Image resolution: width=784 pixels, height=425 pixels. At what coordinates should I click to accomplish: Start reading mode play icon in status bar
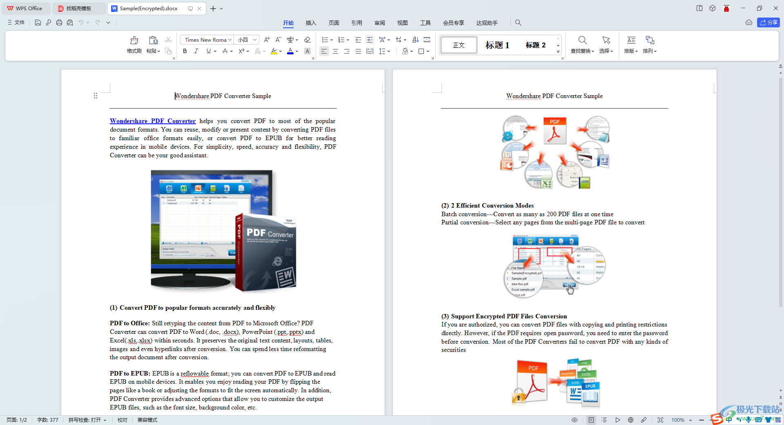click(618, 420)
